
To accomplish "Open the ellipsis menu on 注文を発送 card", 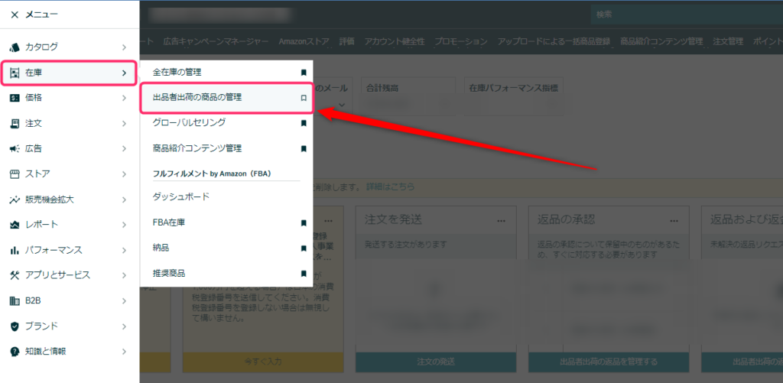I will [x=502, y=221].
